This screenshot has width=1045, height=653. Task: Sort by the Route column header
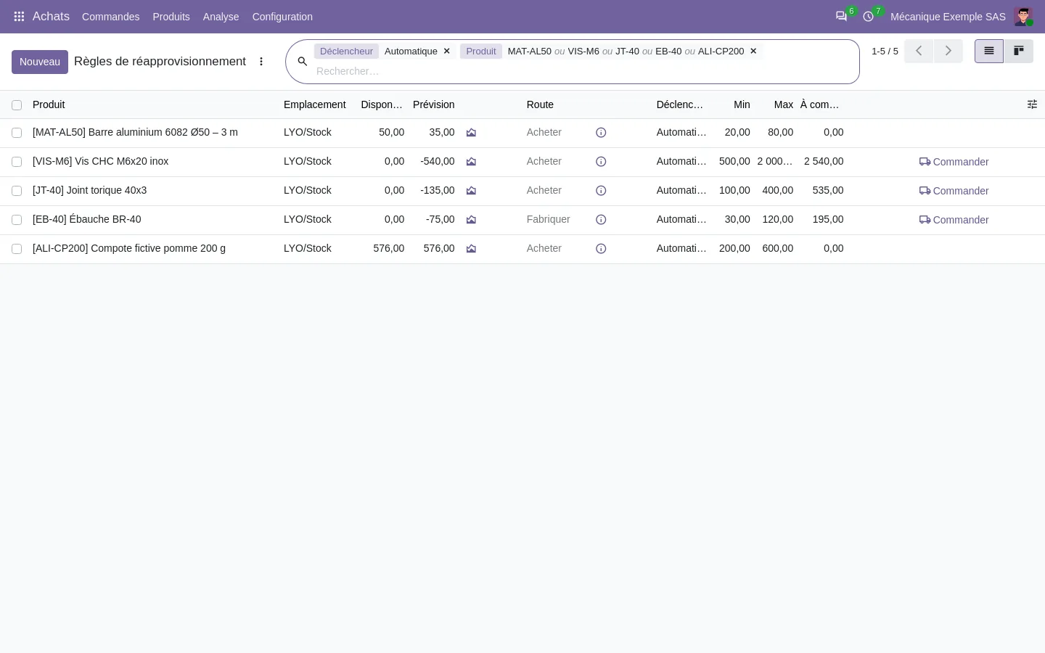point(540,104)
